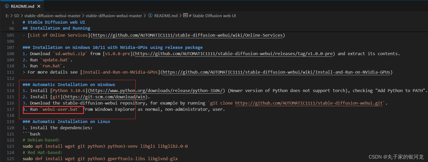Click the `update.bat` text on line 109
This screenshot has width=428, height=162.
(55, 60)
